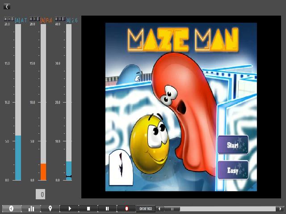286x214 pixels.
Task: Go back with the top-left arrow button
Action: pos(7,7)
